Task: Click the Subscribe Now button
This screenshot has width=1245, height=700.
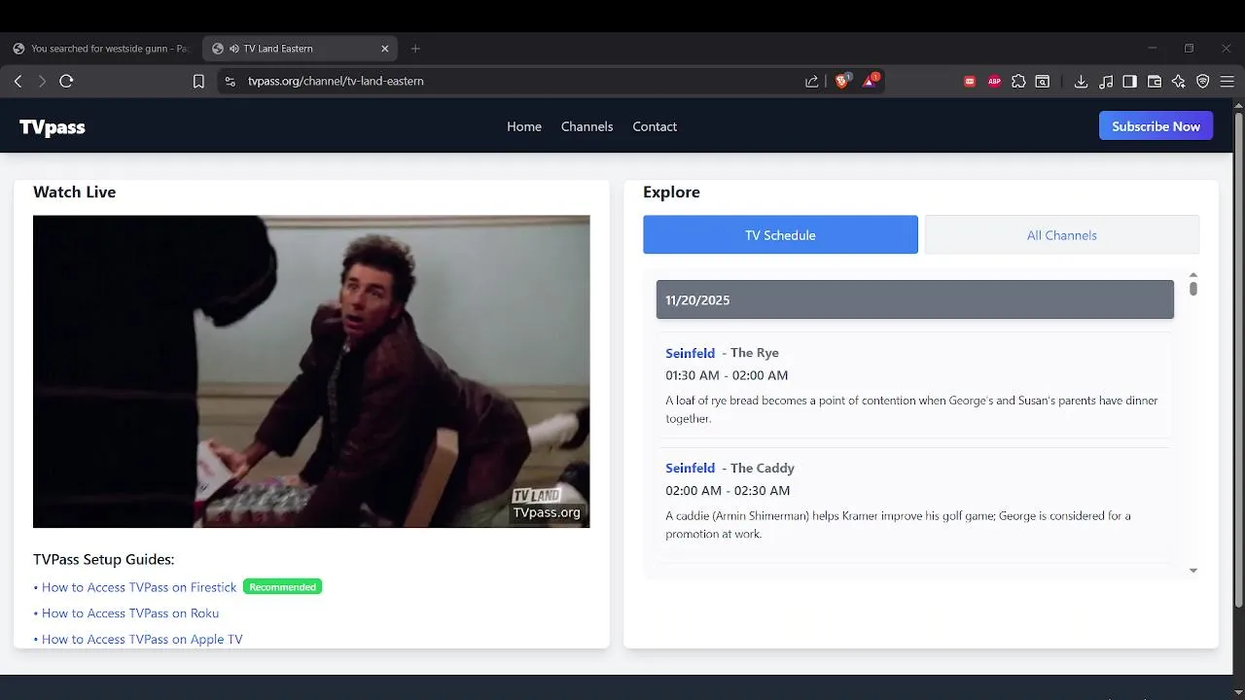Action: click(x=1156, y=126)
